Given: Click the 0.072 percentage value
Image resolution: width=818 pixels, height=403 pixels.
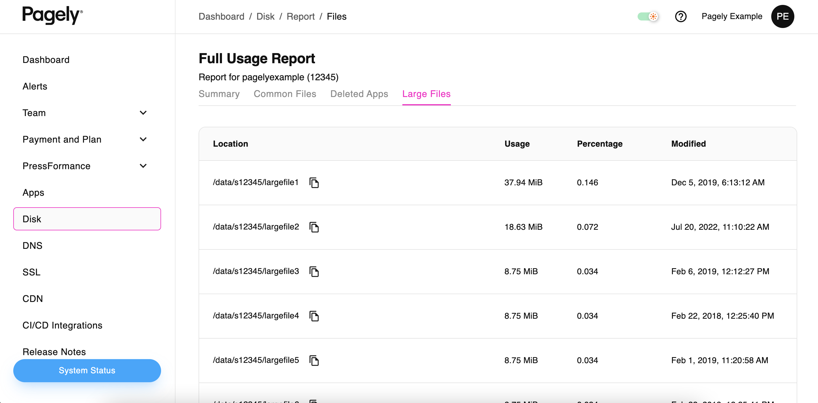Looking at the screenshot, I should (587, 227).
